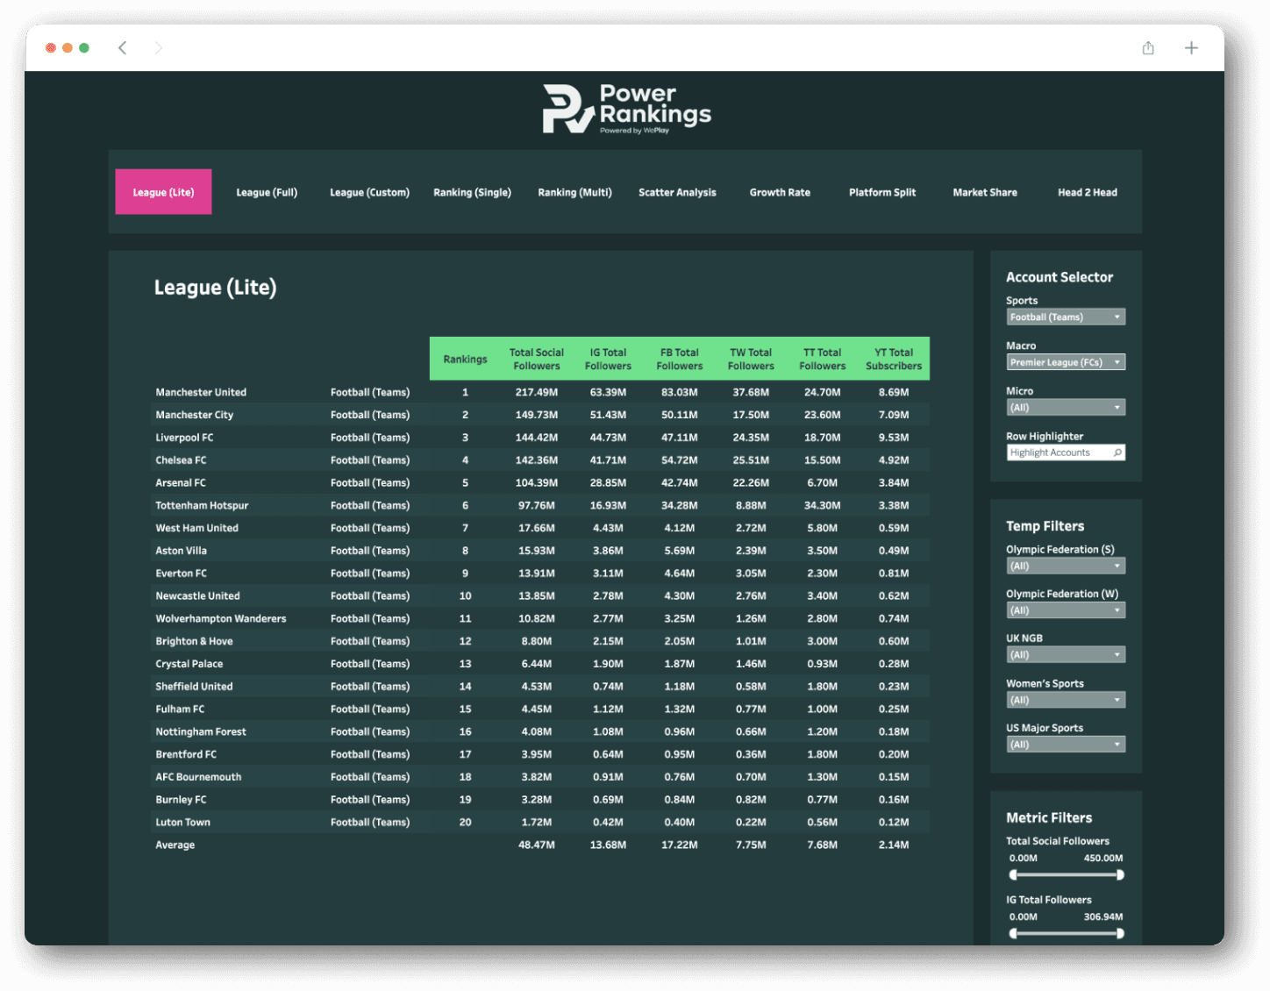
Task: Expand the Women's Sports dropdown
Action: coord(1066,700)
